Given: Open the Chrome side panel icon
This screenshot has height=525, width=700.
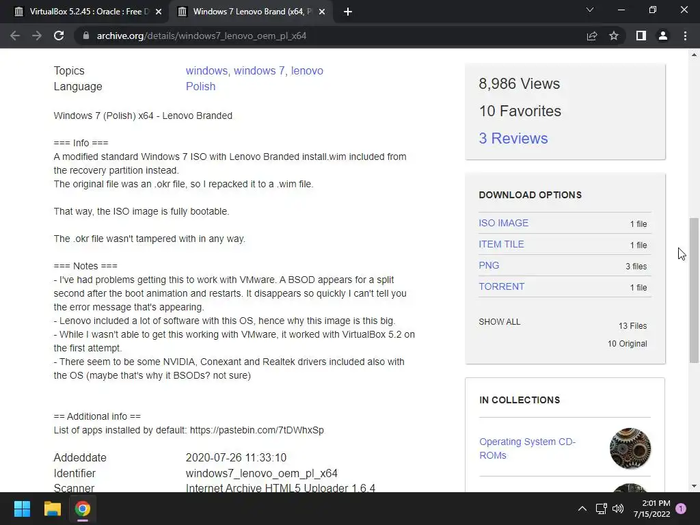Looking at the screenshot, I should pos(641,36).
